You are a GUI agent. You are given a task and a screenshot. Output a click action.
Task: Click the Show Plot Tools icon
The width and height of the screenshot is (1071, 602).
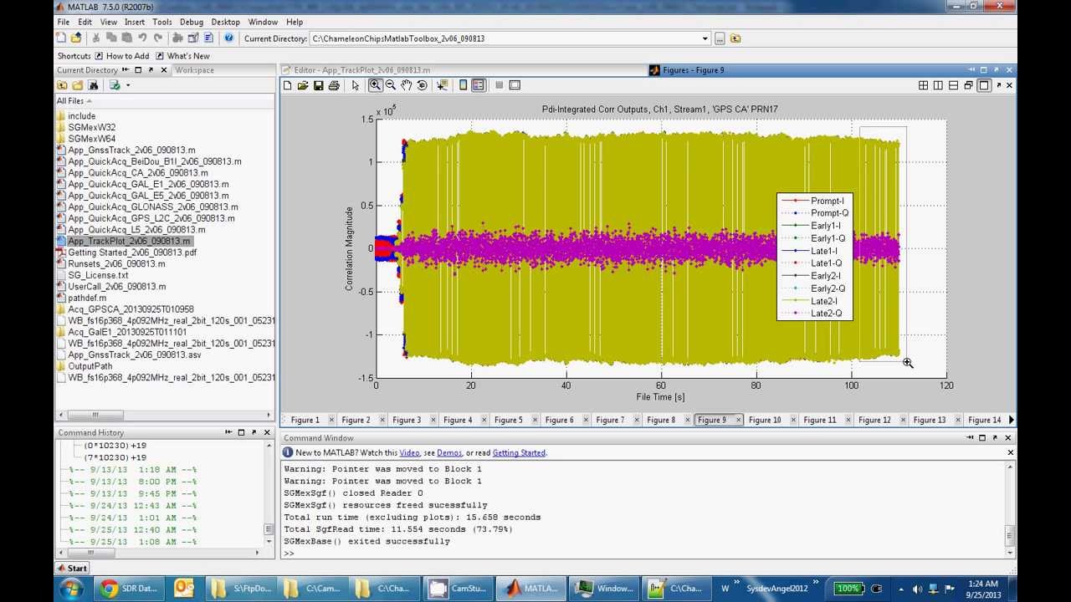tap(515, 85)
